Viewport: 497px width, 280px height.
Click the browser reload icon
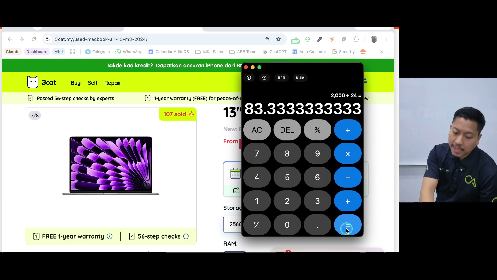[34, 39]
